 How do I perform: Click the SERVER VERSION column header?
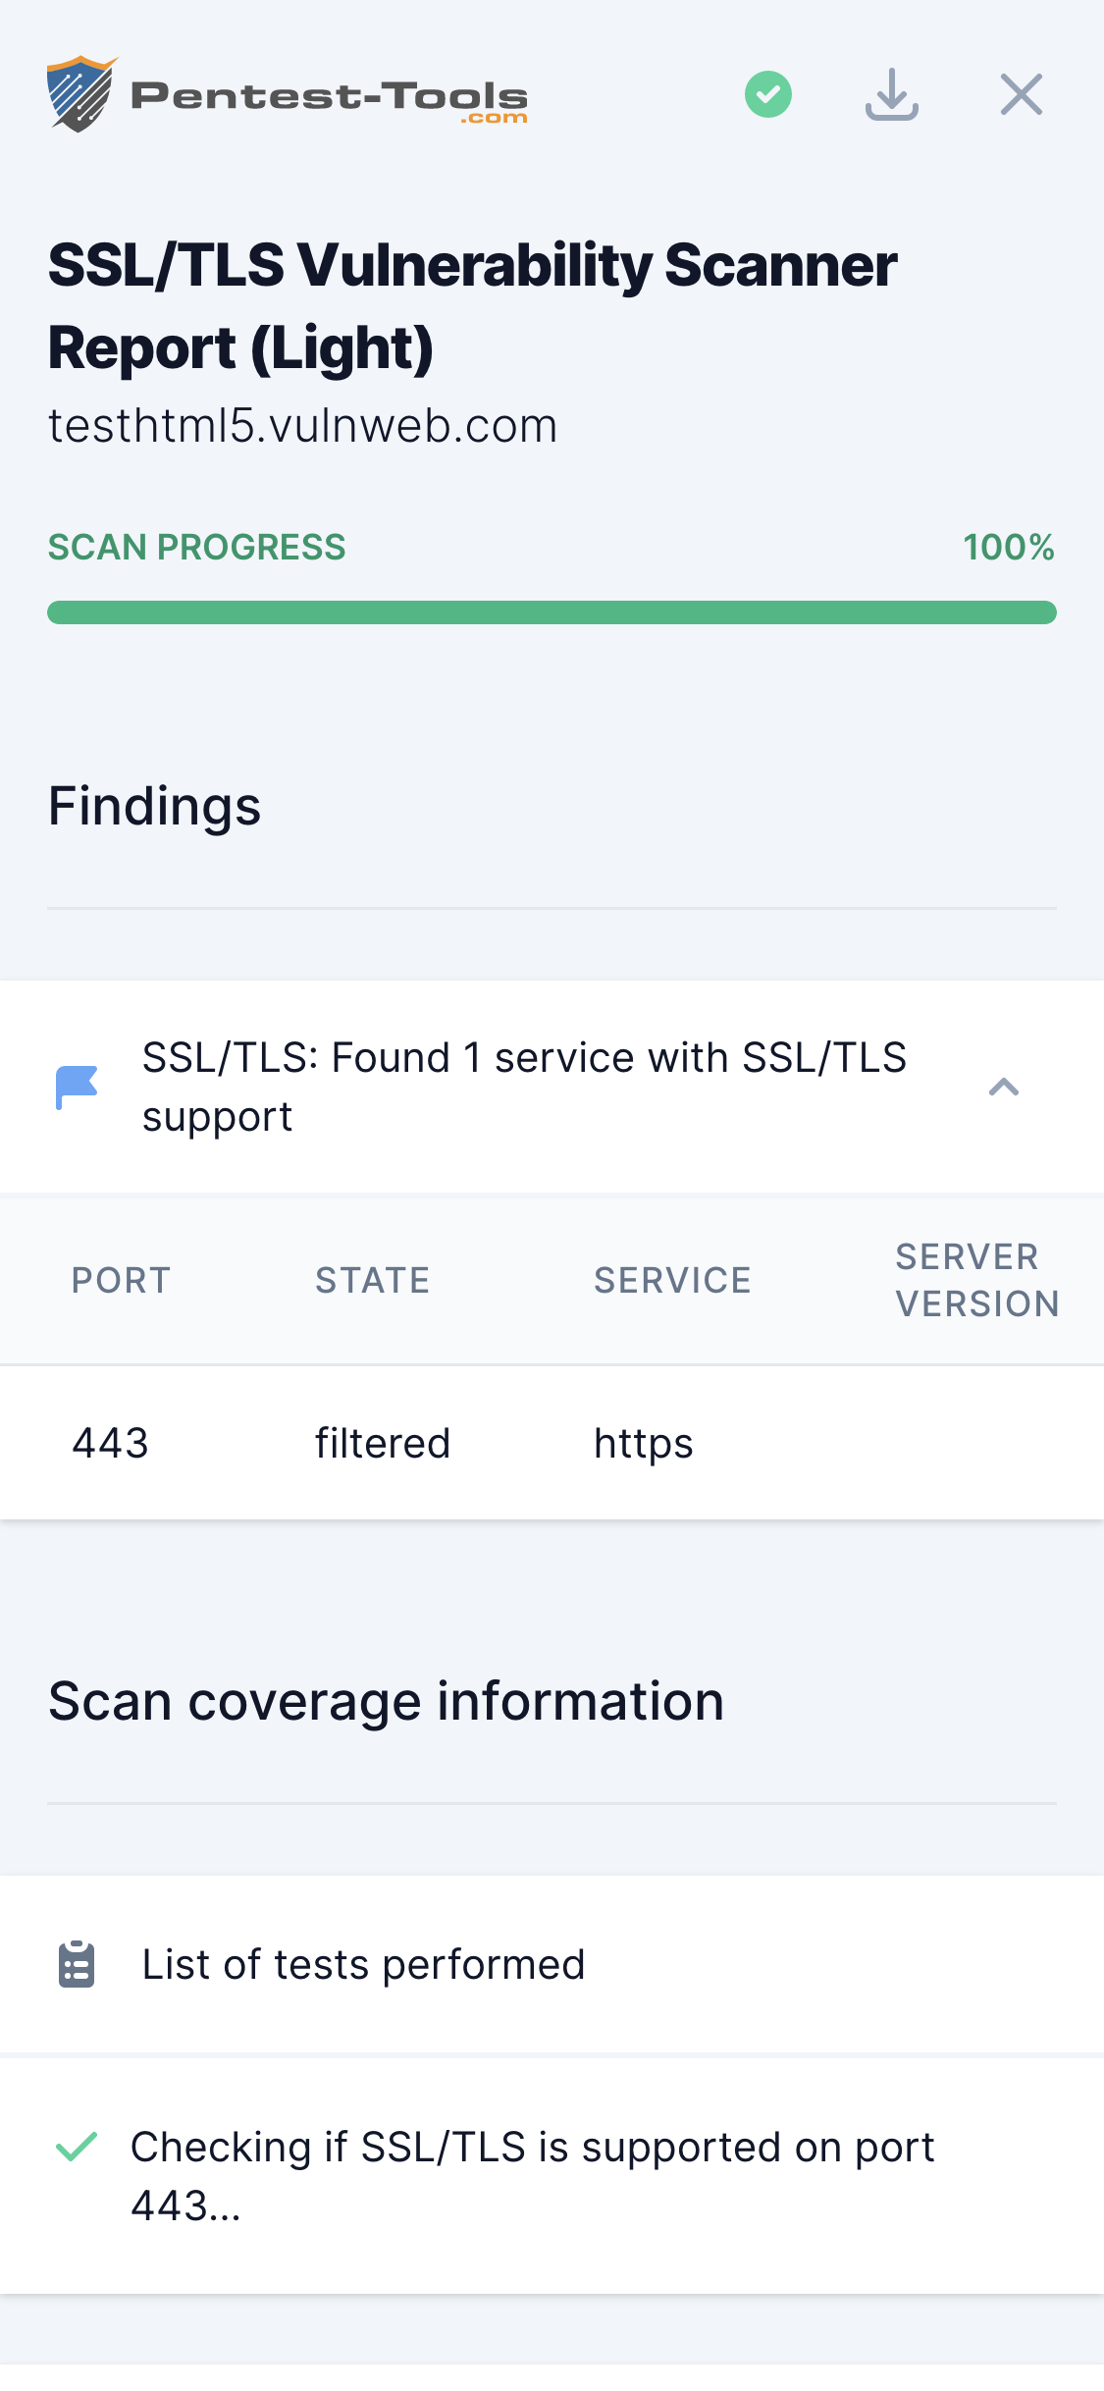[976, 1279]
